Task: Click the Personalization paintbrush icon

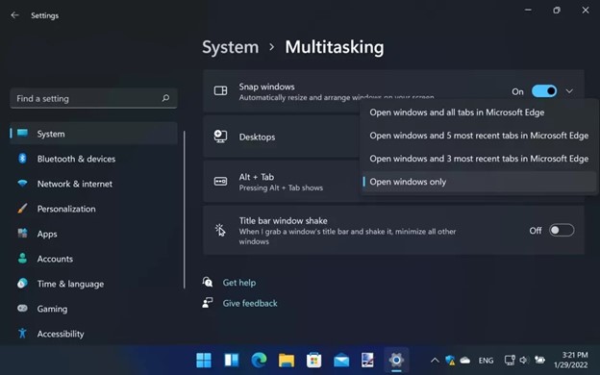Action: point(22,209)
